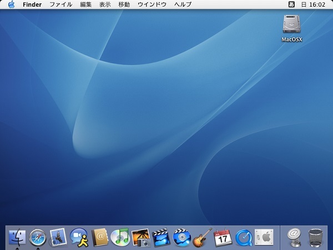Open the 編集 menu
Screen dimensions: 333x250
[x=86, y=4]
